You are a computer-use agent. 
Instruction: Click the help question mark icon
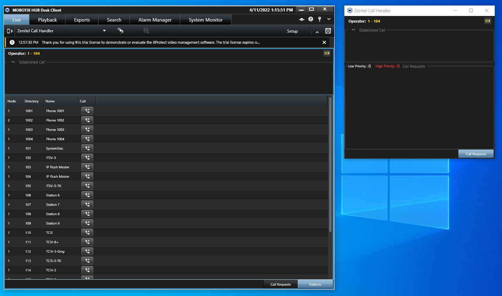pos(311,19)
